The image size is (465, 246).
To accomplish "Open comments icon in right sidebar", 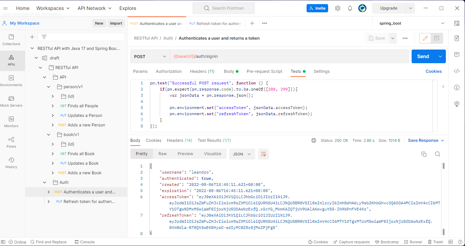I will tap(457, 55).
